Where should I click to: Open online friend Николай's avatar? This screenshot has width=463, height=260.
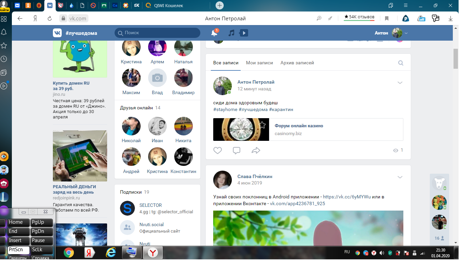(131, 126)
